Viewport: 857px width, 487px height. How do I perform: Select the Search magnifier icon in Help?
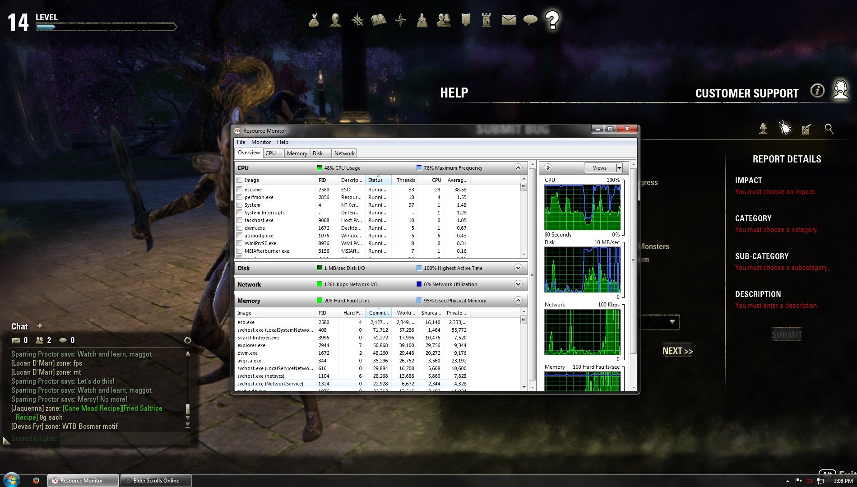[829, 129]
